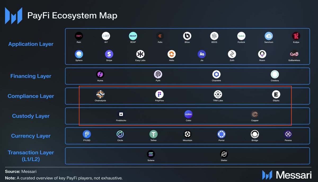
Task: Select the PYUSD currency icon
Action: click(87, 134)
